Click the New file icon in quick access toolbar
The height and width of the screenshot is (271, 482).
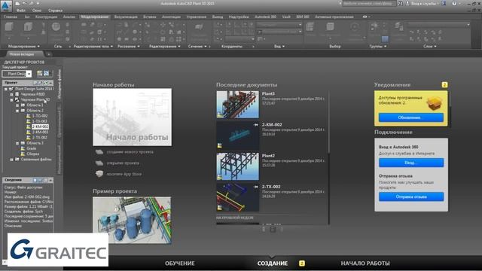click(18, 4)
